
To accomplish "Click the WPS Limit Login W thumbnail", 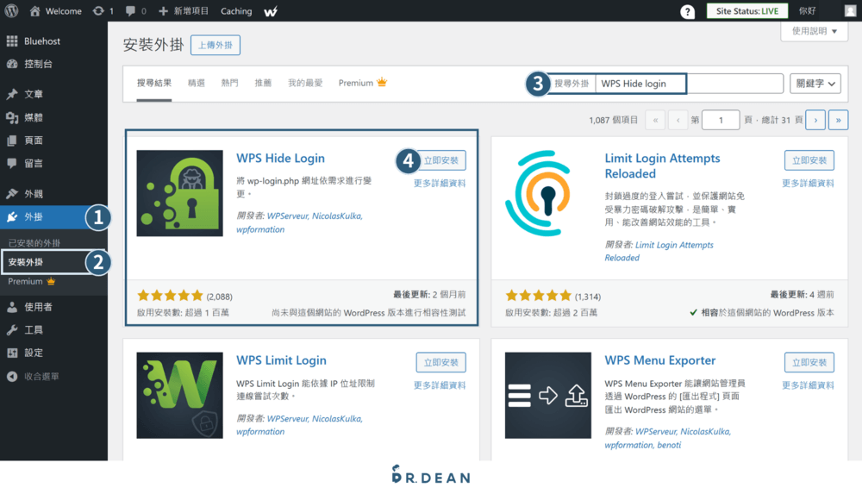I will coord(180,396).
